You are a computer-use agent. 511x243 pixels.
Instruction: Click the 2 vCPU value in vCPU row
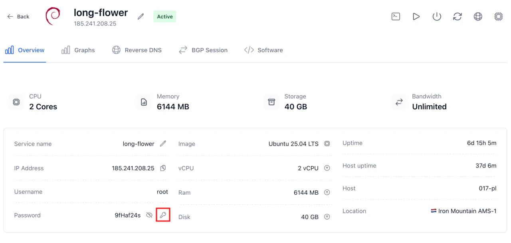(x=308, y=168)
